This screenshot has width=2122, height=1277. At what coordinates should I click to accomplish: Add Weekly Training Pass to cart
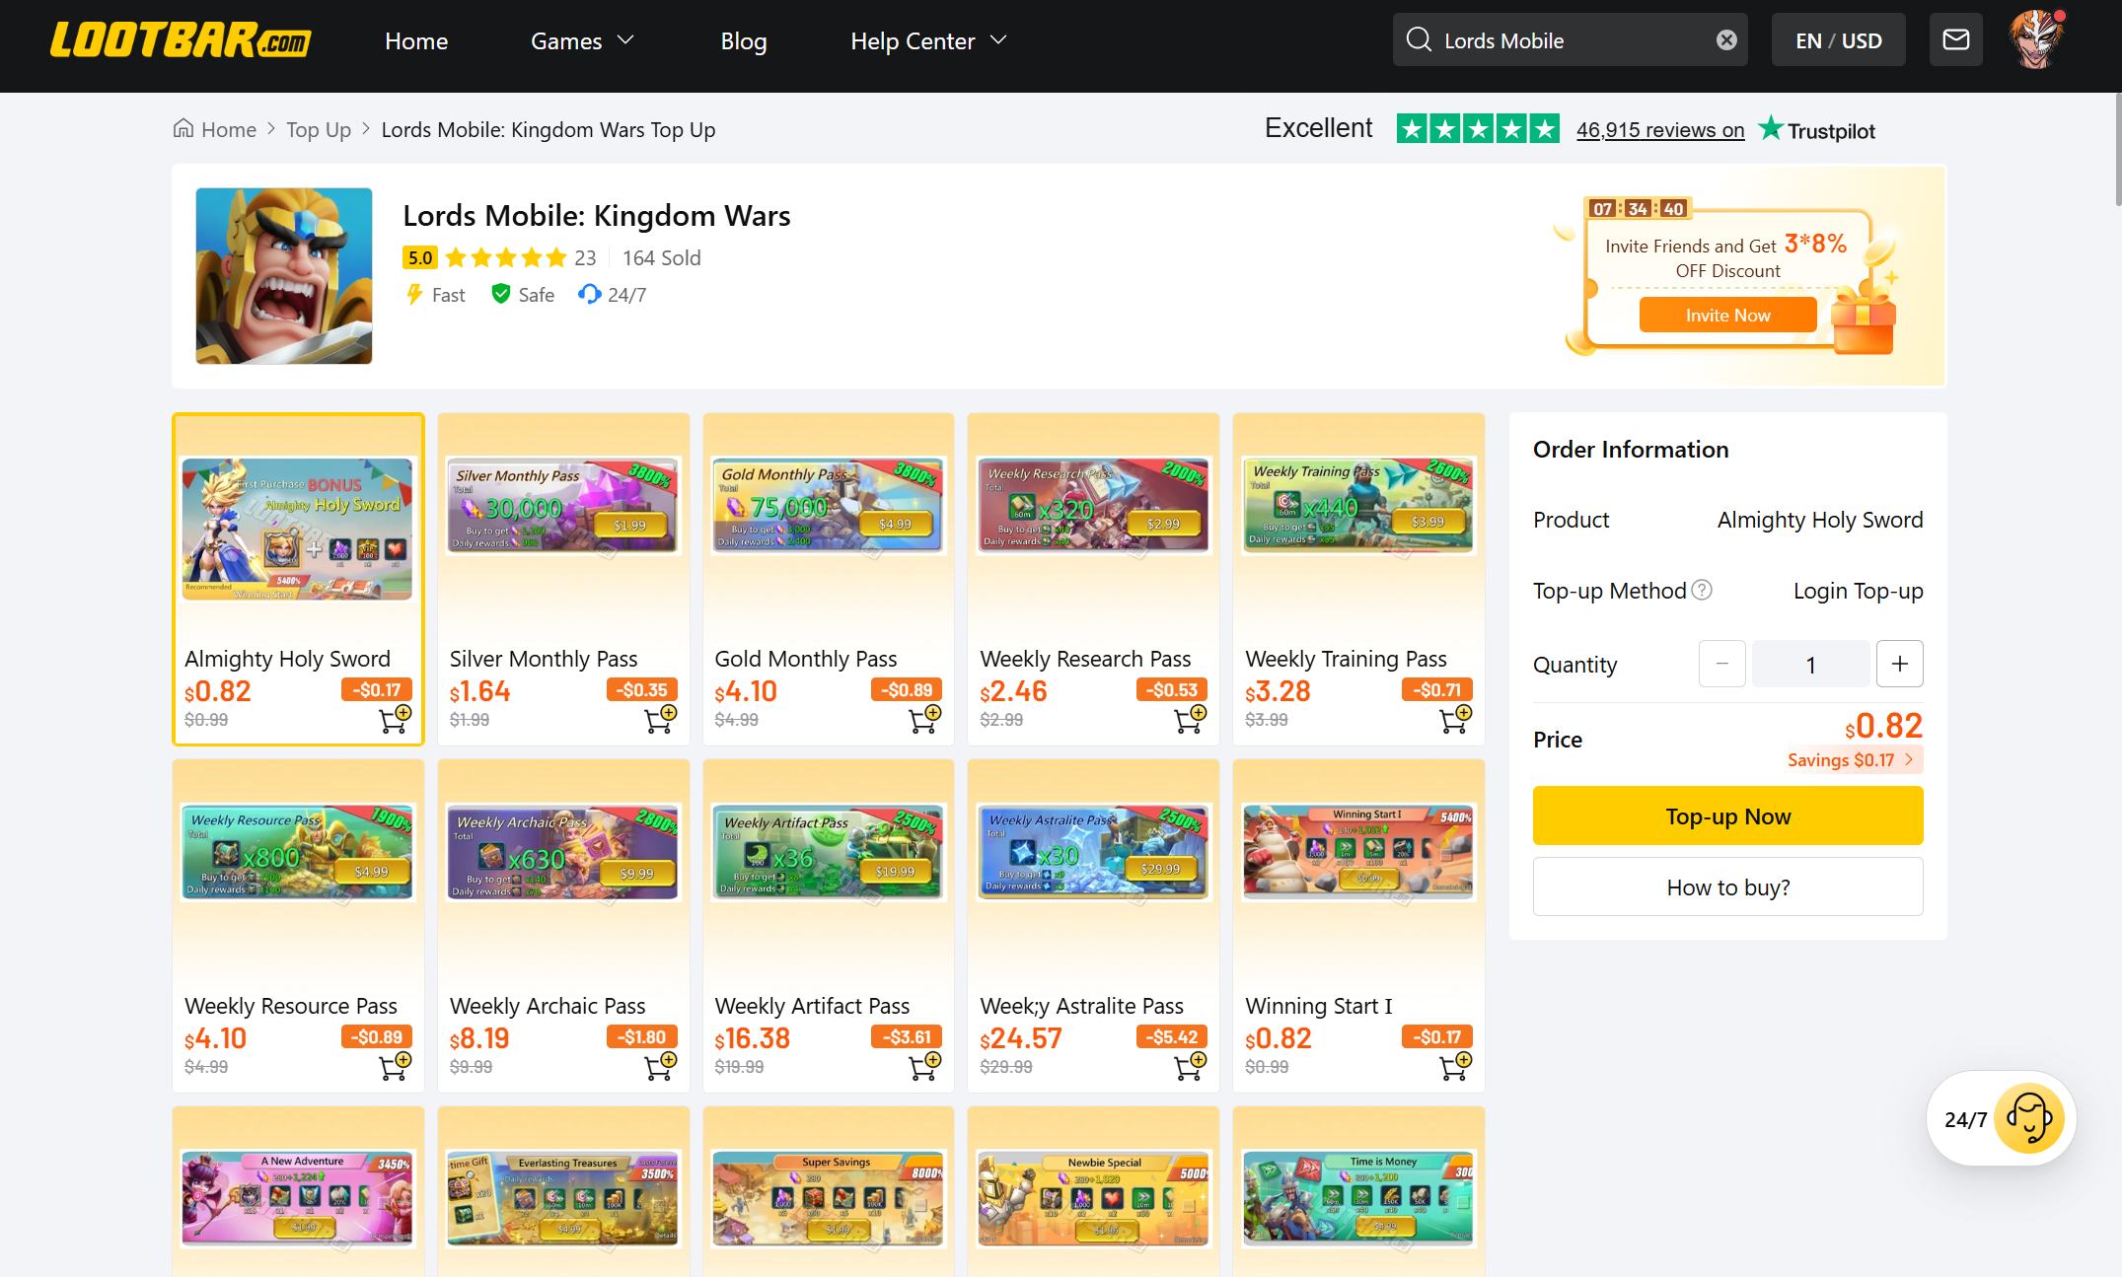[x=1456, y=718]
